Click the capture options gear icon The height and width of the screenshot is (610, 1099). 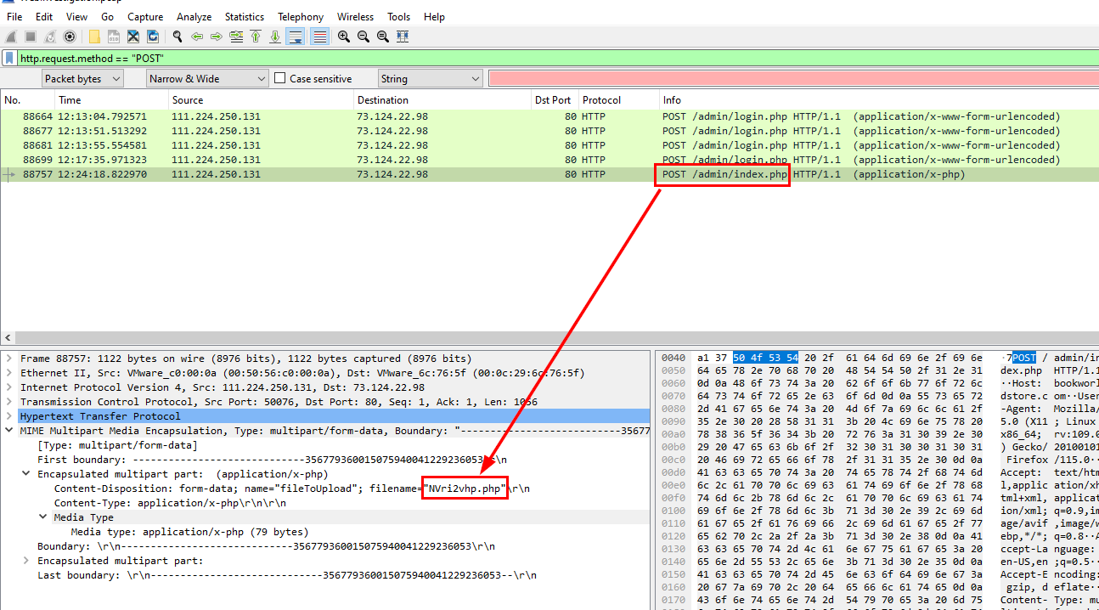click(x=70, y=37)
